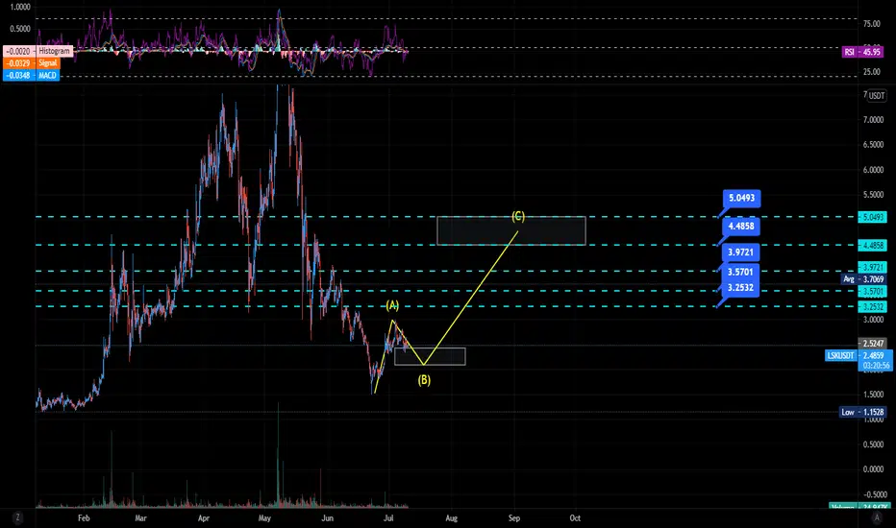Click the Jul label on time axis

388,518
